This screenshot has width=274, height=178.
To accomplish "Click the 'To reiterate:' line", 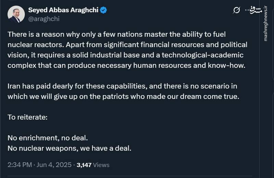I will click(x=27, y=117).
